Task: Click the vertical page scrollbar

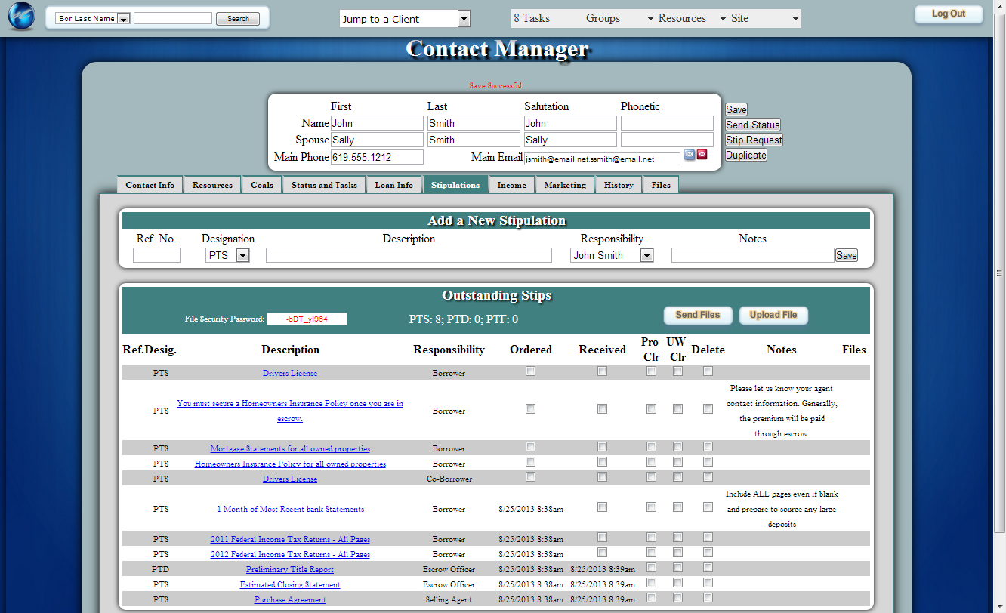Action: pos(999,272)
